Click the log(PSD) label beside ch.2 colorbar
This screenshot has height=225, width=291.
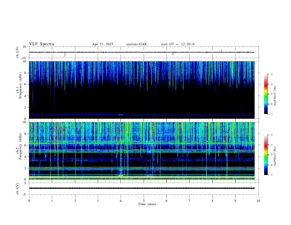275,156
